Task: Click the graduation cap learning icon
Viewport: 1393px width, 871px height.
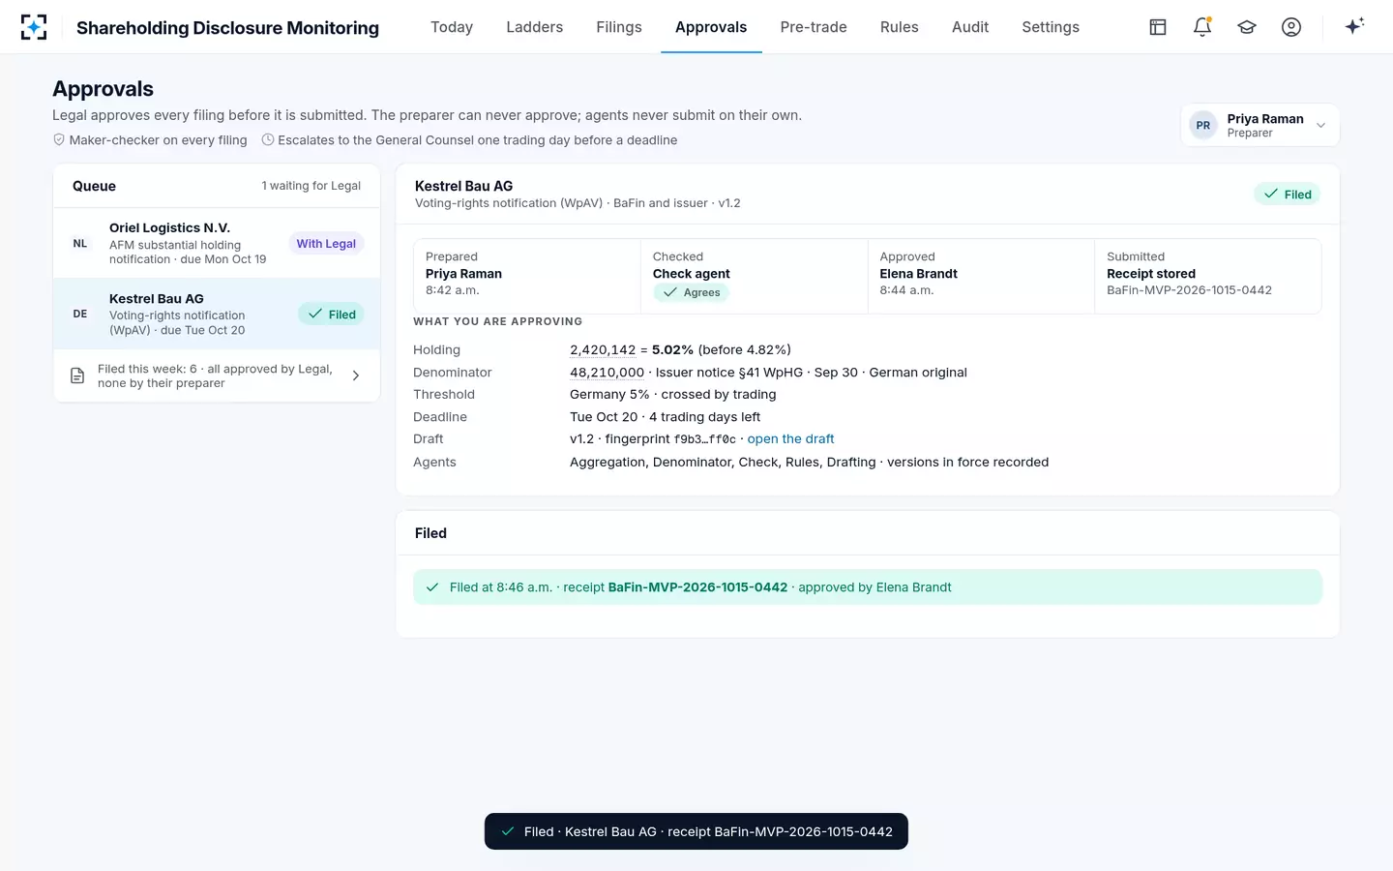Action: (1247, 27)
